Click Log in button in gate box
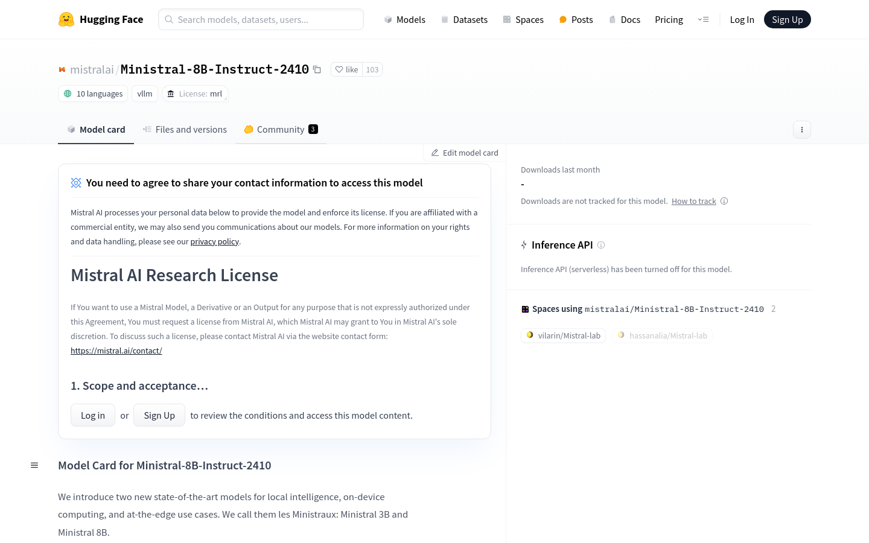The width and height of the screenshot is (869, 543). tap(93, 415)
